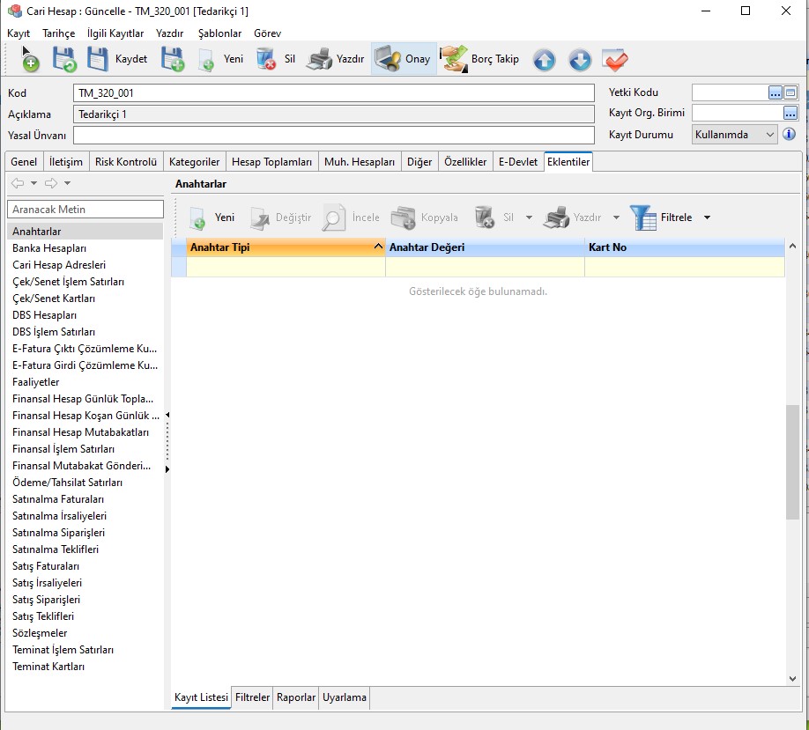This screenshot has height=730, width=809.
Task: Click the Filtrele funnel icon
Action: pyautogui.click(x=643, y=218)
